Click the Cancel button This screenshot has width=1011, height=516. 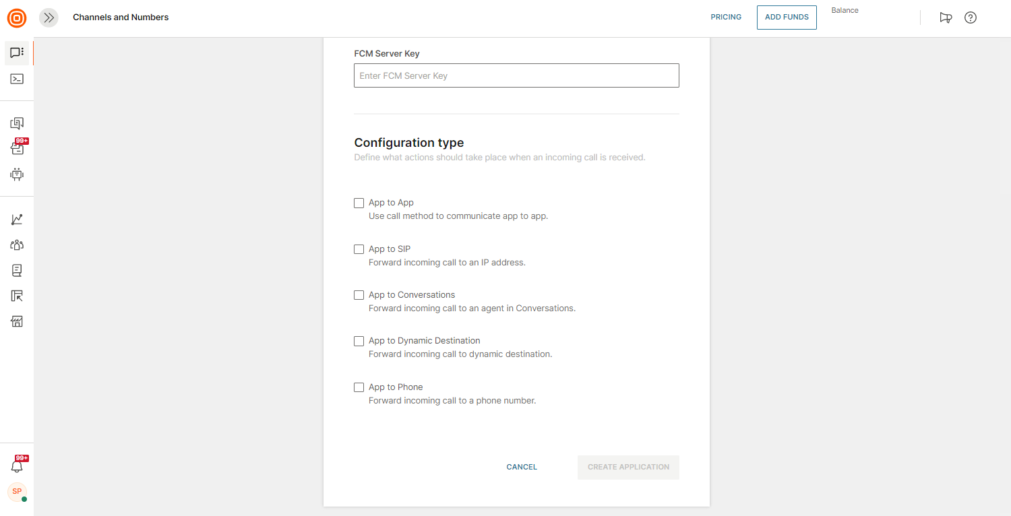pyautogui.click(x=522, y=467)
